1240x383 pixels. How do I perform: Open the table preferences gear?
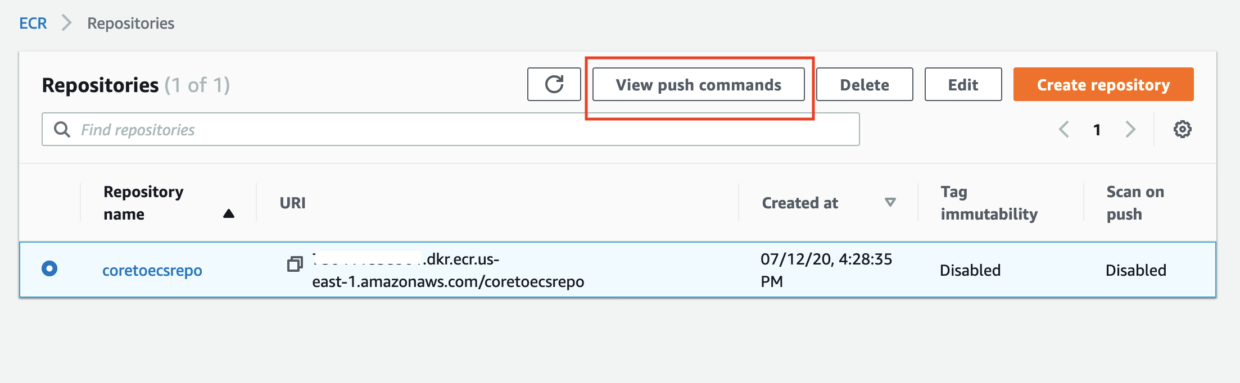[x=1182, y=129]
